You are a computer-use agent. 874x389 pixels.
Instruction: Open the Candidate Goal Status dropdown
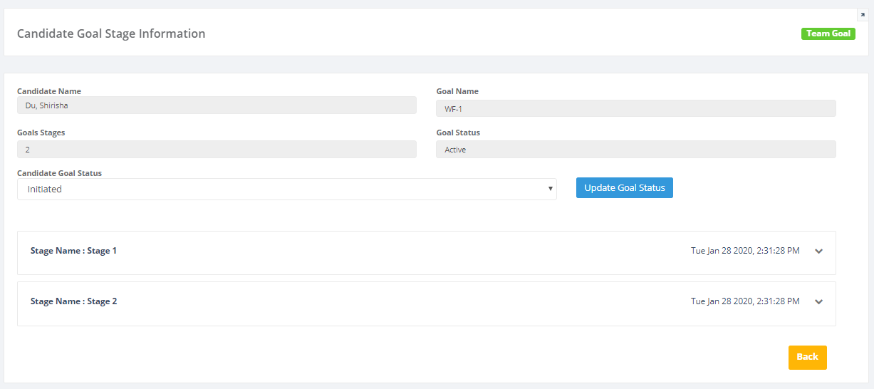(x=286, y=190)
